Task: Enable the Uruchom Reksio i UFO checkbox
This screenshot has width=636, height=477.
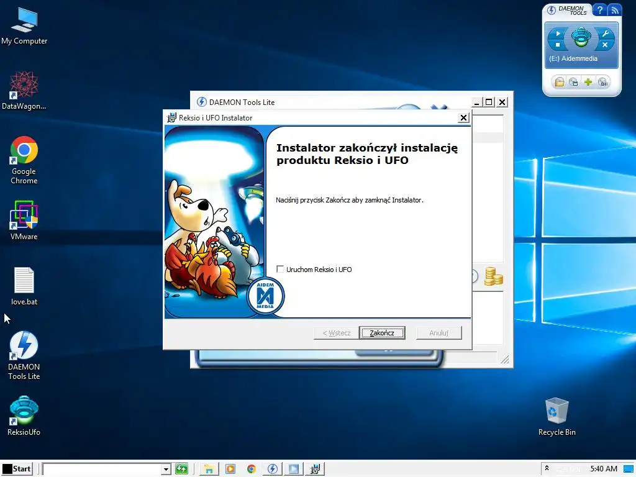Action: [x=280, y=269]
